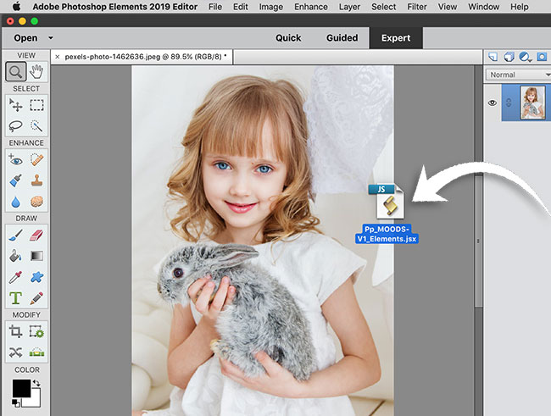This screenshot has width=551, height=416.
Task: Select the layer thumbnail in Layers panel
Action: coord(532,103)
